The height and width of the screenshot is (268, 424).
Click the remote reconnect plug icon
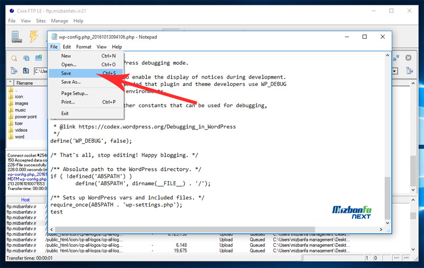pos(396,58)
